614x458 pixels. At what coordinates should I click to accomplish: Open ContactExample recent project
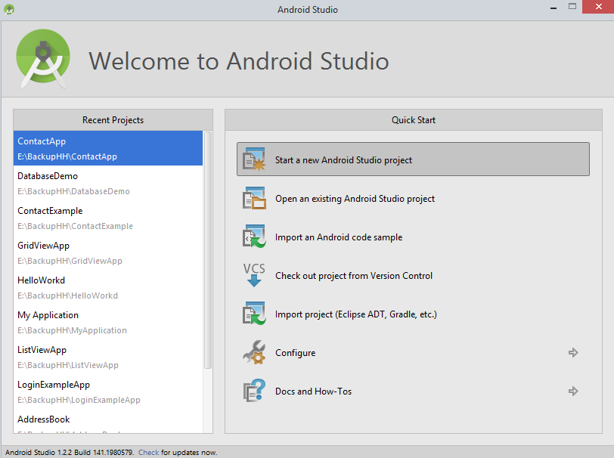(x=108, y=218)
